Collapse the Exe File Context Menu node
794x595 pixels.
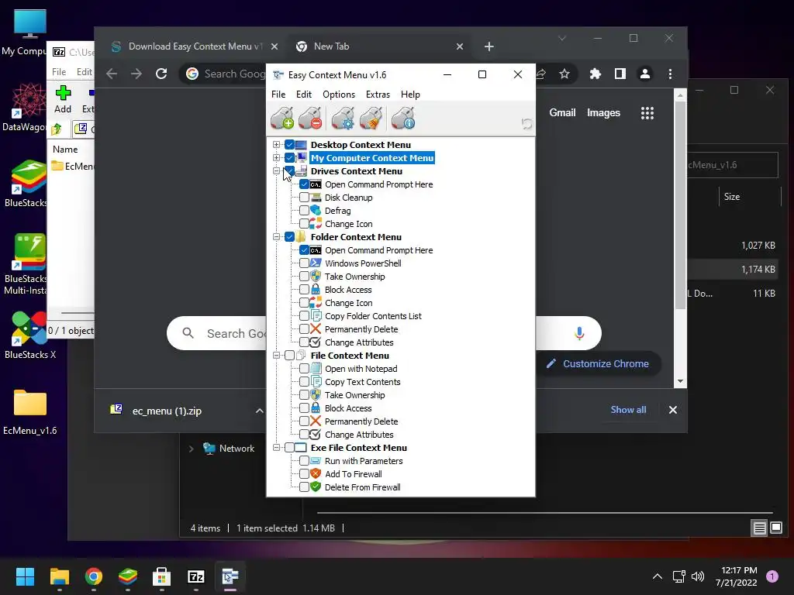tap(277, 447)
